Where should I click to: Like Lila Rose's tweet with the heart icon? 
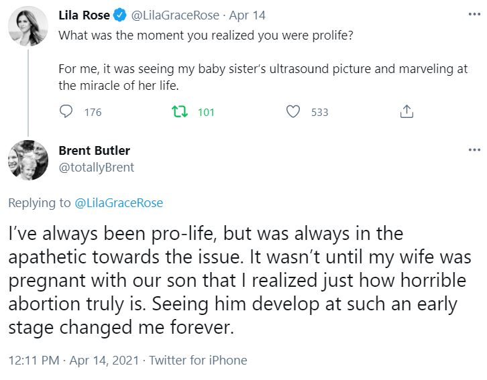click(x=293, y=112)
